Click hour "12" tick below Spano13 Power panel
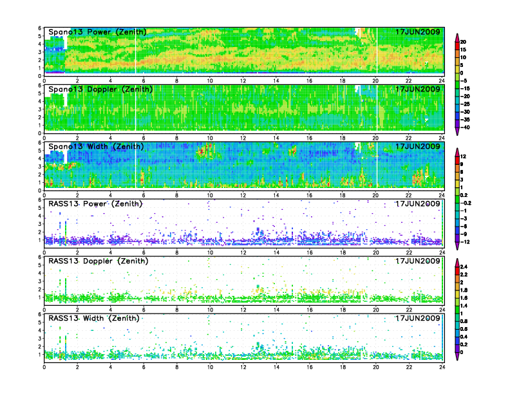The height and width of the screenshot is (394, 510). 243,80
